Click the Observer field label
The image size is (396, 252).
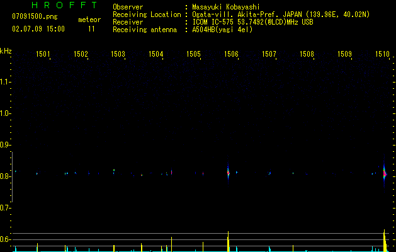tap(128, 7)
